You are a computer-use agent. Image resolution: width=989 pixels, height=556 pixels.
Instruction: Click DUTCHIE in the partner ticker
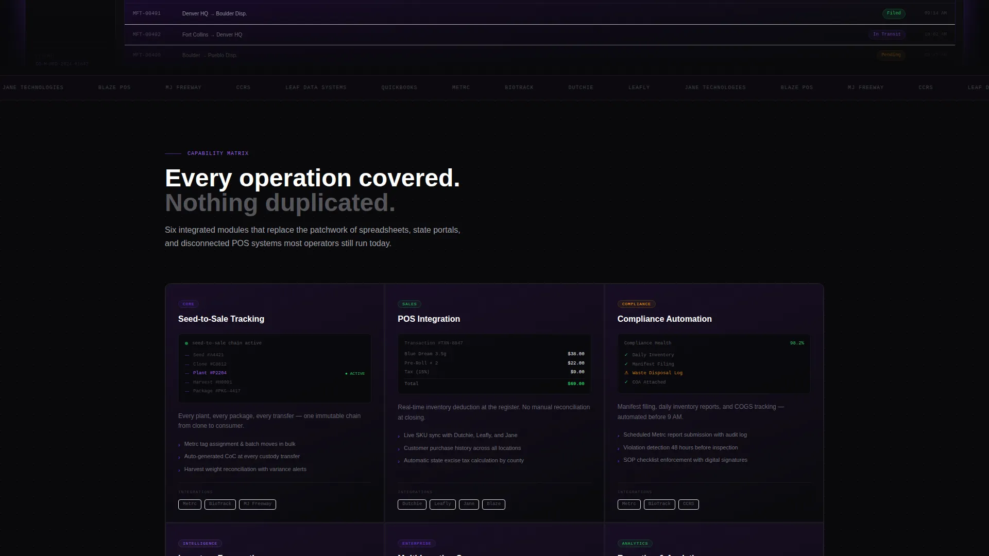pos(581,88)
